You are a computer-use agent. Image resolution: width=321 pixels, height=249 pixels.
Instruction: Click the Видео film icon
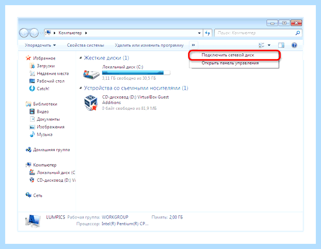pos(32,111)
